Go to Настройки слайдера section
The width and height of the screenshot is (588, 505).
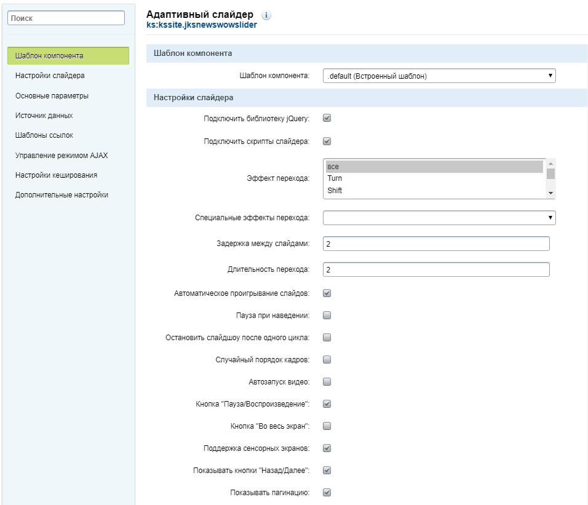pos(50,76)
